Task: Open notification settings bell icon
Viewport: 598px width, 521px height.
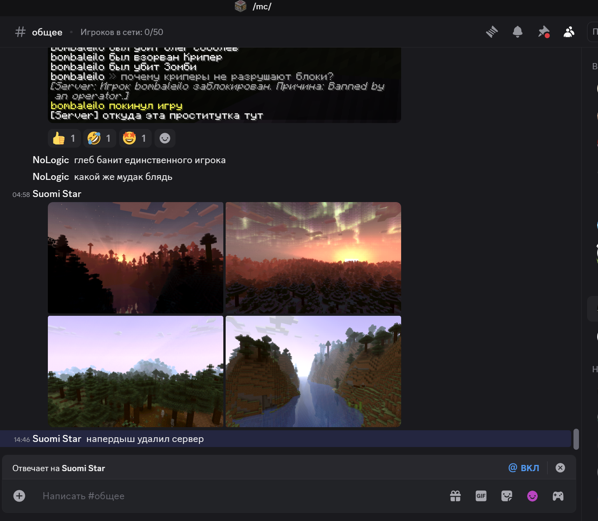Action: coord(517,32)
